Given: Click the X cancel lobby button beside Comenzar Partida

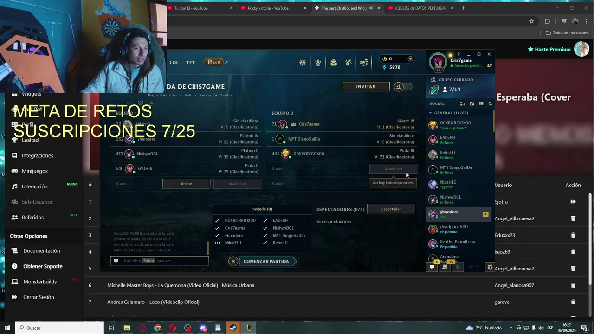Looking at the screenshot, I should point(233,261).
